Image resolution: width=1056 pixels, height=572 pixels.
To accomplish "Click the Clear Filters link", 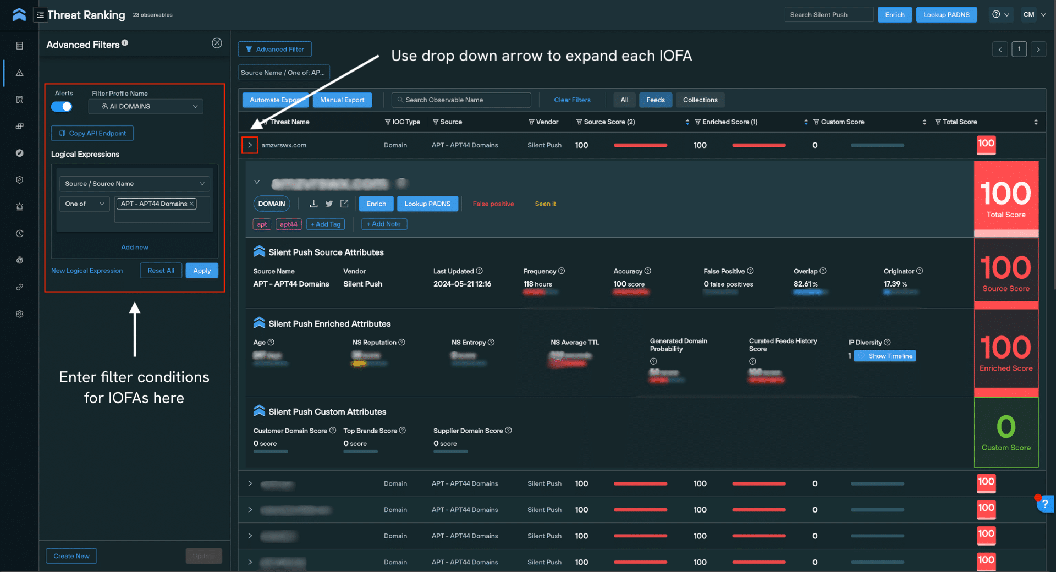I will [x=572, y=100].
